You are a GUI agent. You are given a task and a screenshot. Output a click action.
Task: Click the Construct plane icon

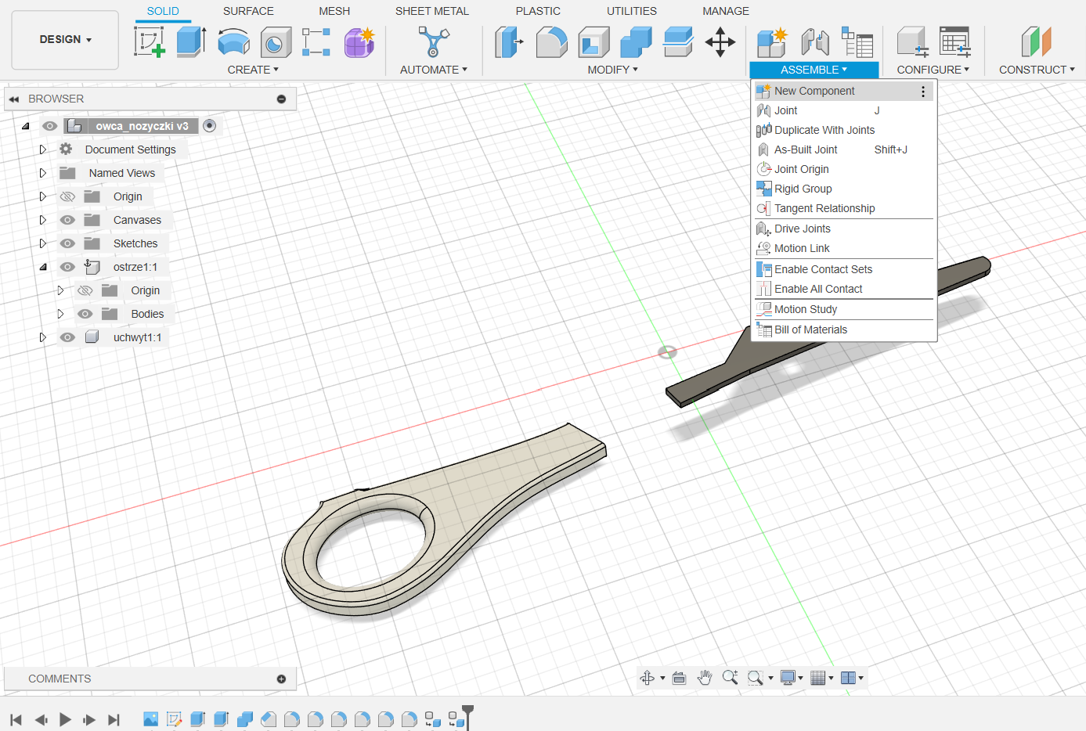(1036, 42)
